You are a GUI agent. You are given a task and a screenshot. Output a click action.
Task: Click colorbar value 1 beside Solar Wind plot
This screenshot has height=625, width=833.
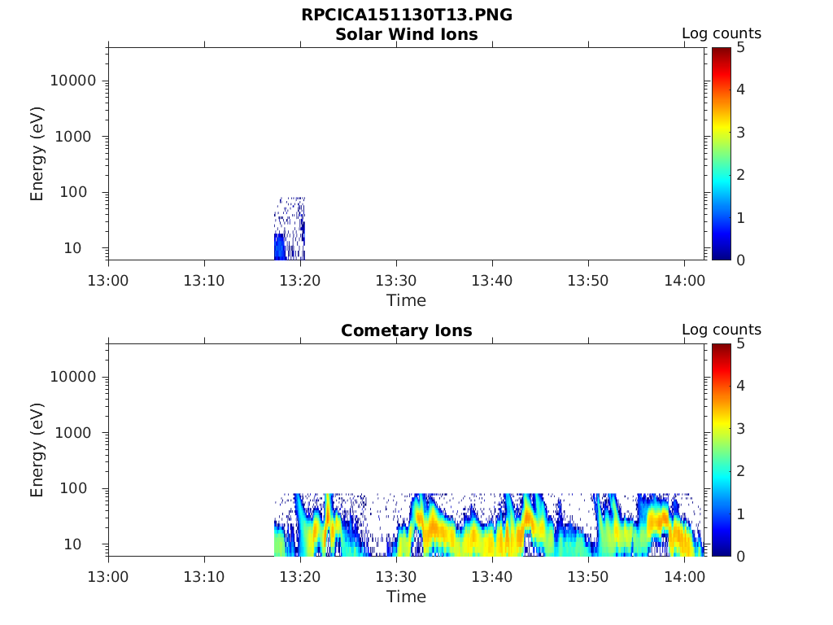[740, 218]
